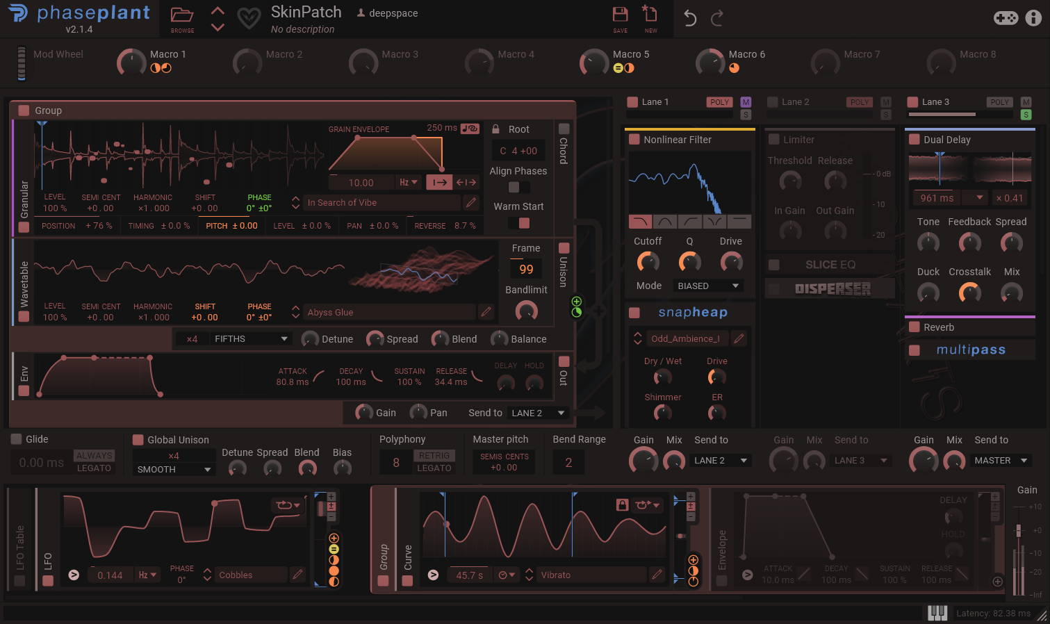Click the glide ALWAYS mode button

click(94, 455)
